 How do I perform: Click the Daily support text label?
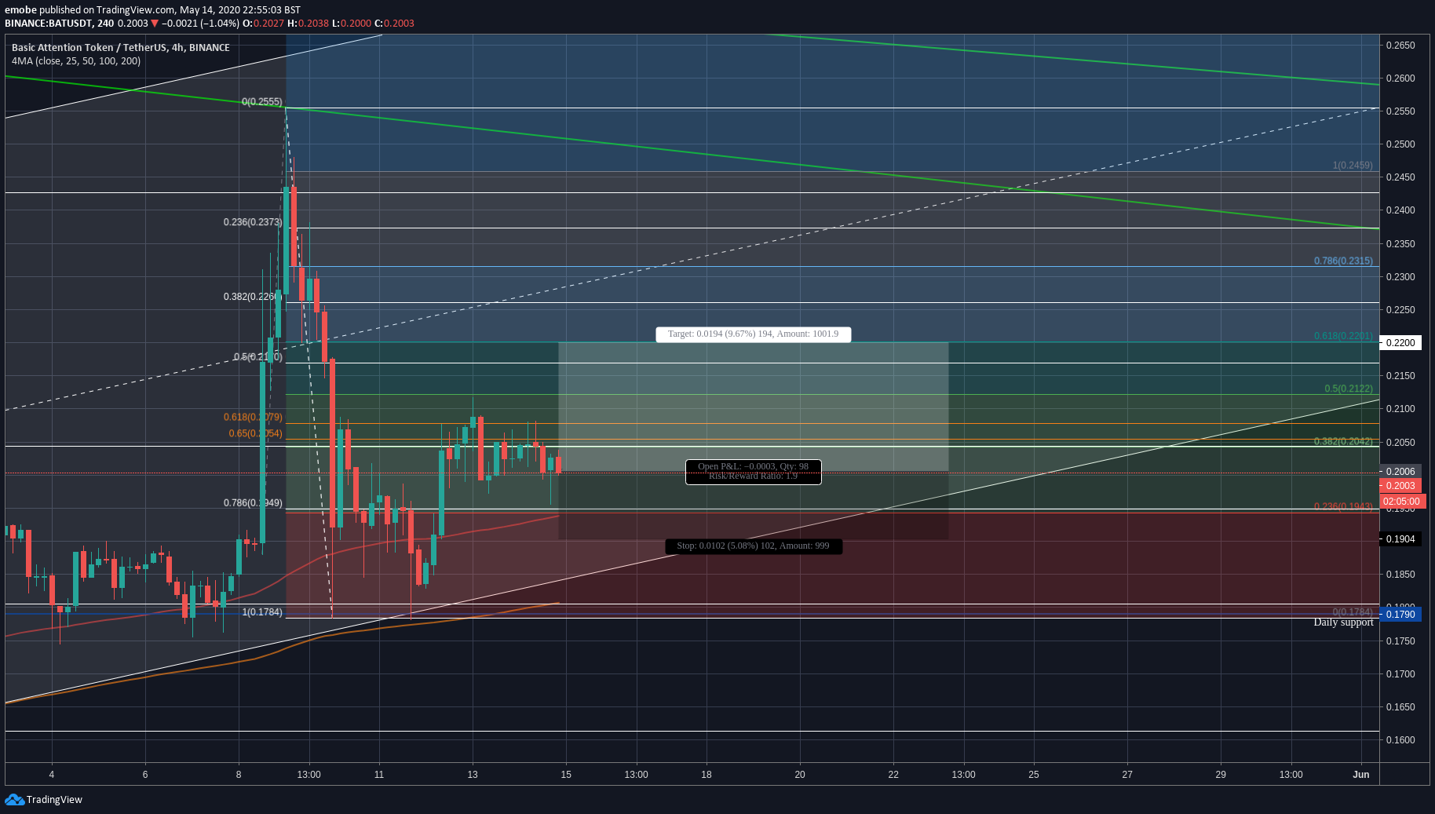click(1343, 622)
